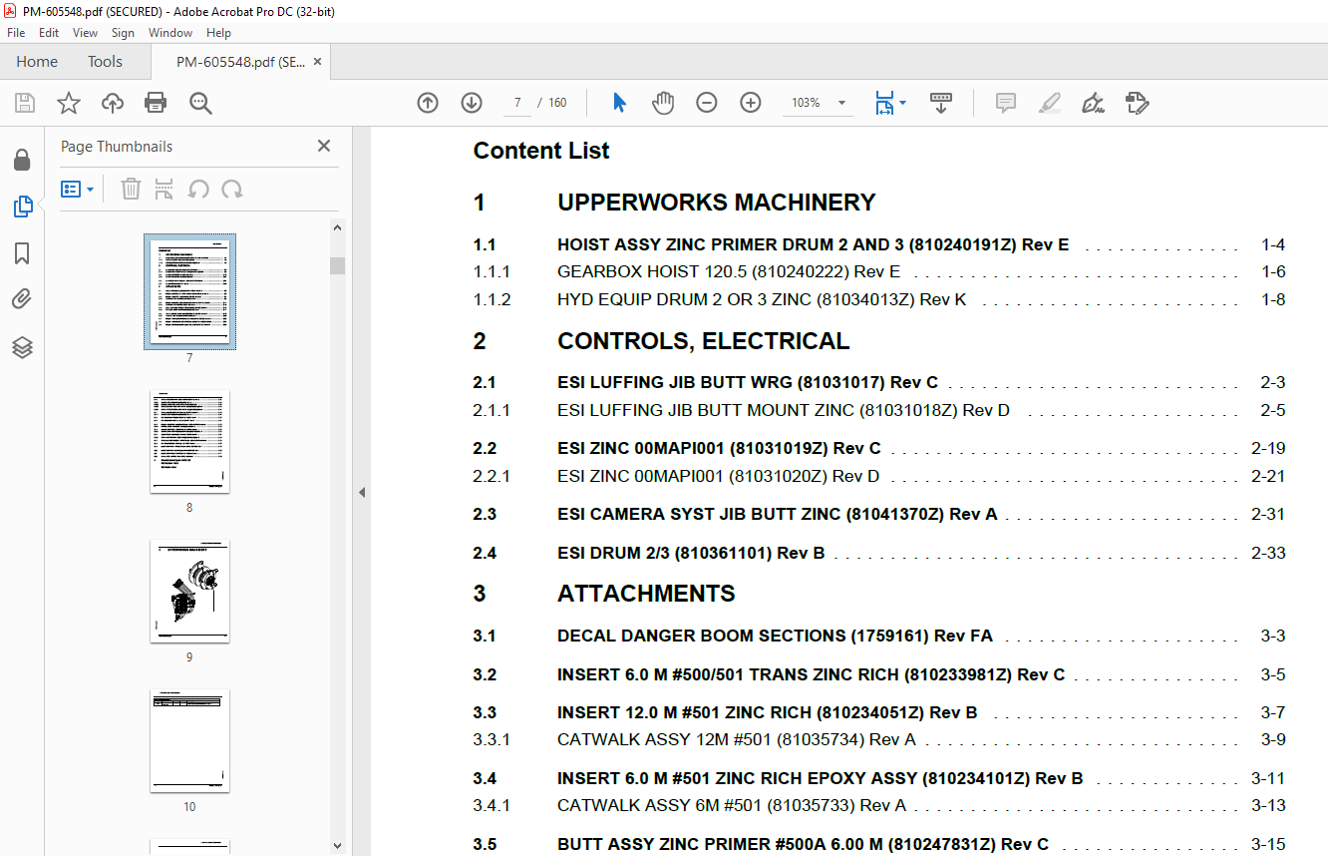This screenshot has height=856, width=1328.
Task: Open the thumbnails Options dropdown menu
Action: tap(78, 189)
